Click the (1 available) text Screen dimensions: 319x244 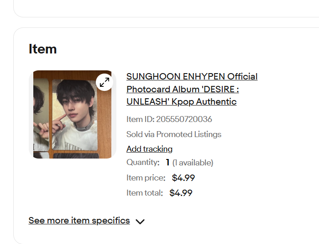[x=193, y=163]
